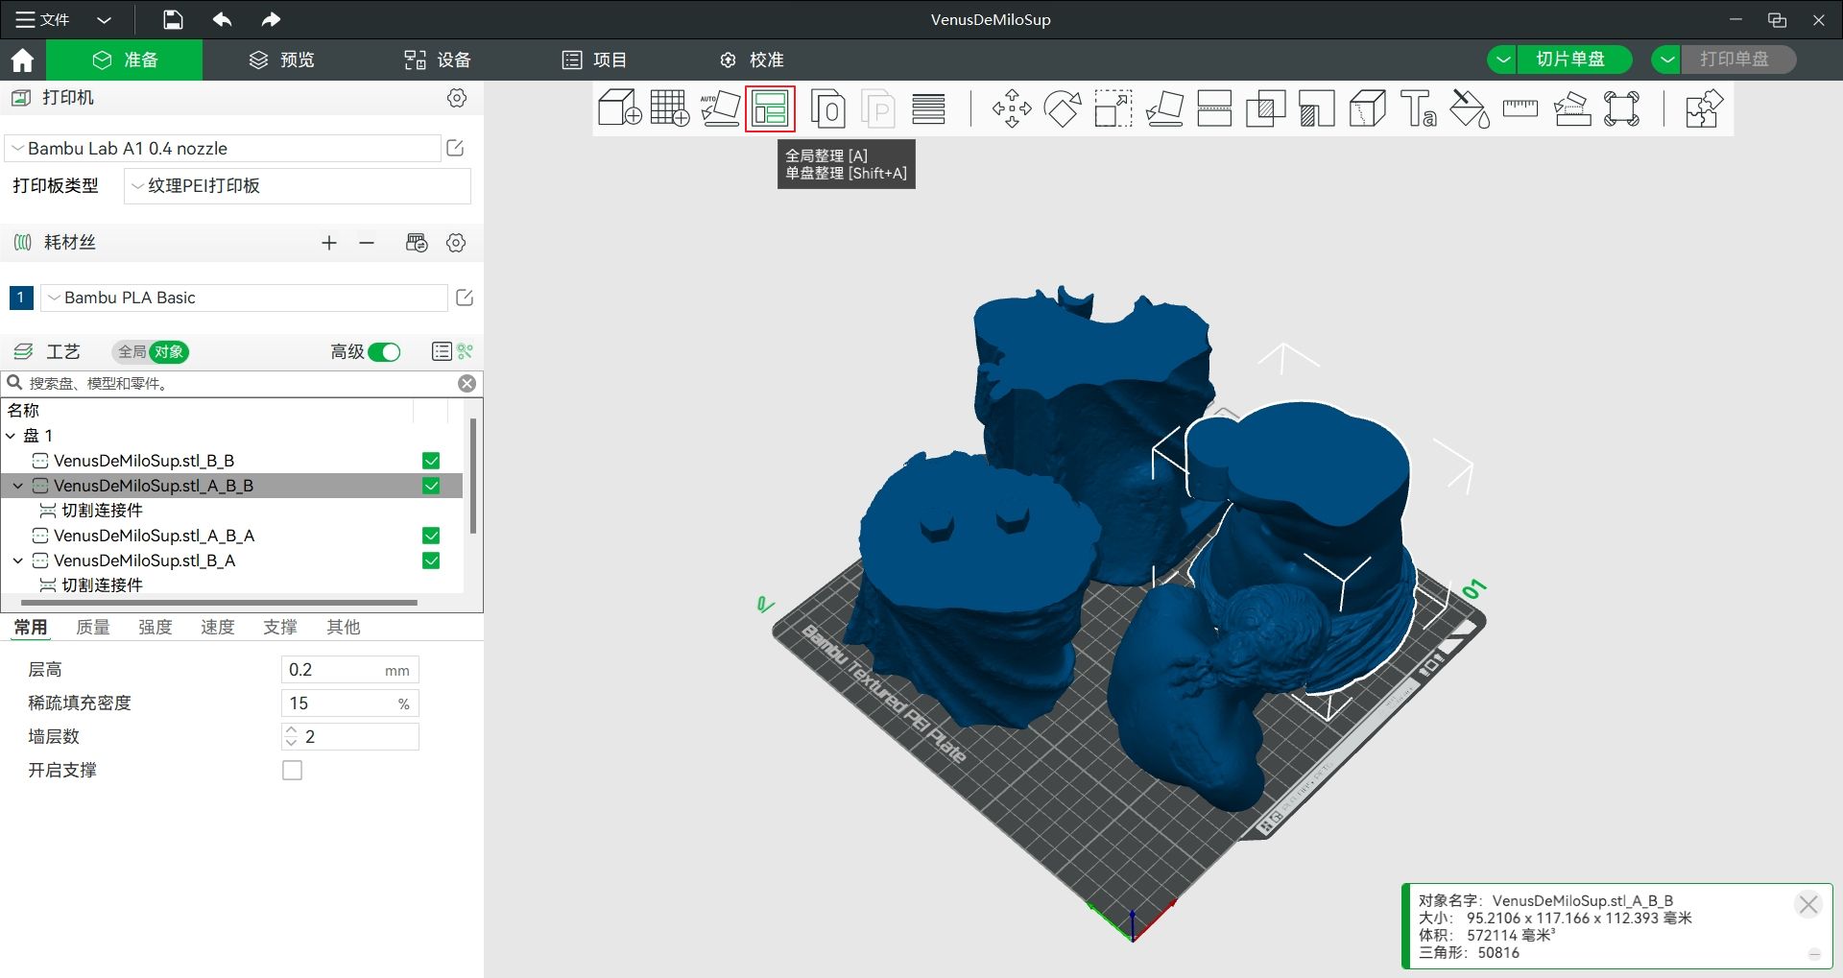
Task: Select the Rotate tool
Action: coord(1063,108)
